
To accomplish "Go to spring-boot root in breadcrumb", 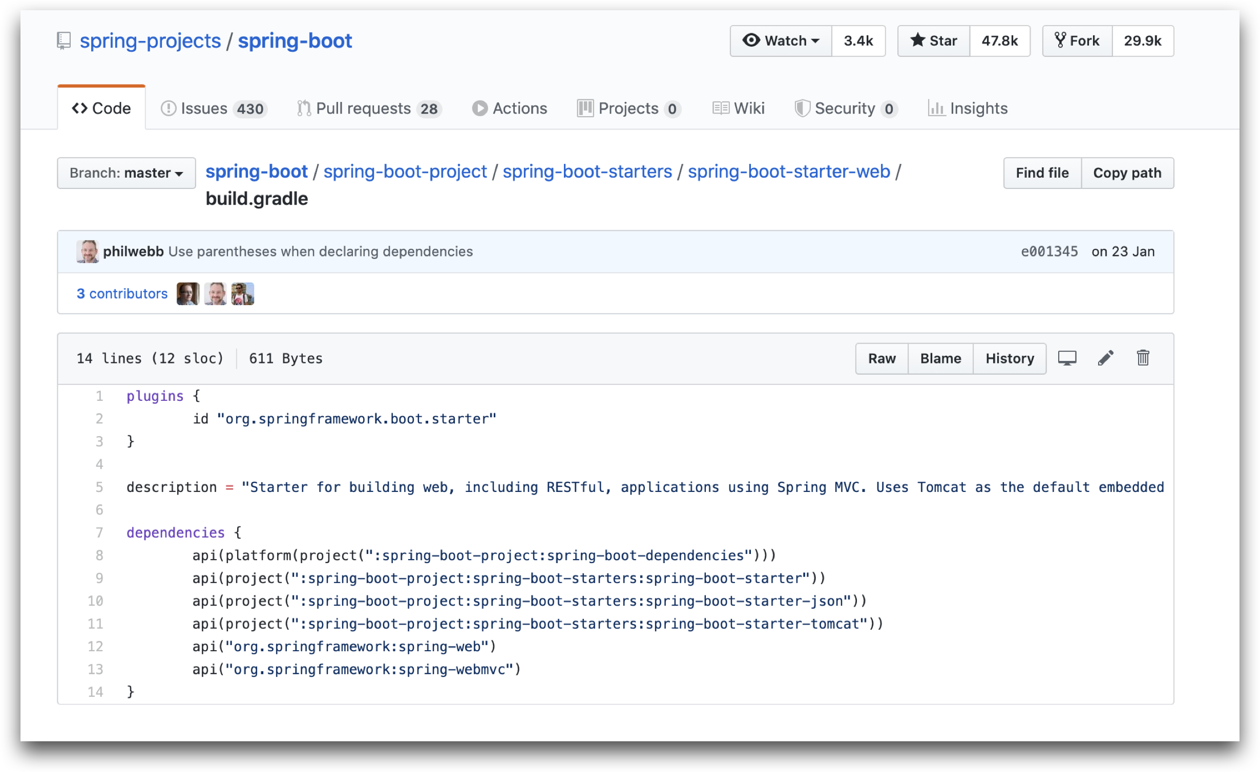I will [257, 171].
